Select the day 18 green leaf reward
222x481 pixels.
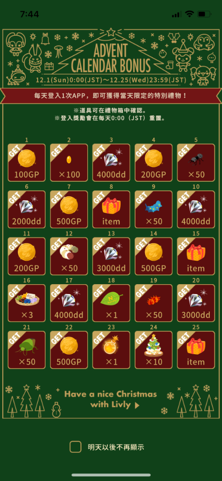click(111, 303)
